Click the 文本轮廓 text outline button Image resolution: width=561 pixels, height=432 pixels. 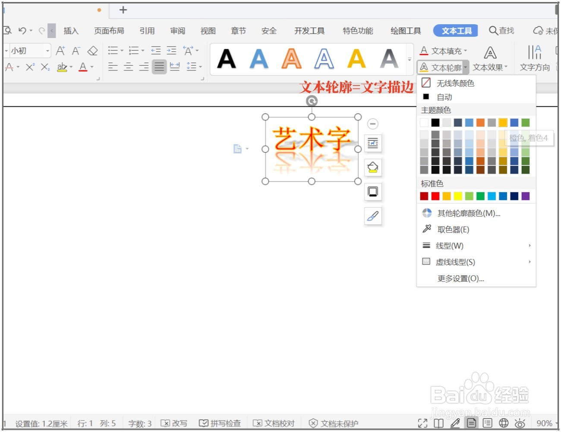[x=443, y=67]
